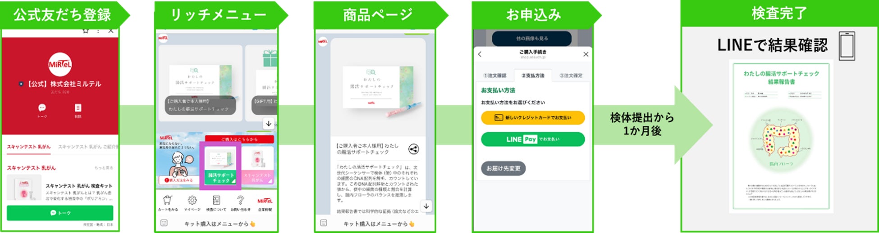Open My Page gear icon (マイページ)

coord(192,201)
